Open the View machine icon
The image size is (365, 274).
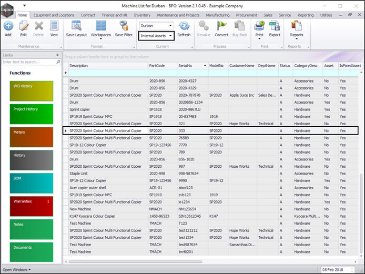coord(54,26)
